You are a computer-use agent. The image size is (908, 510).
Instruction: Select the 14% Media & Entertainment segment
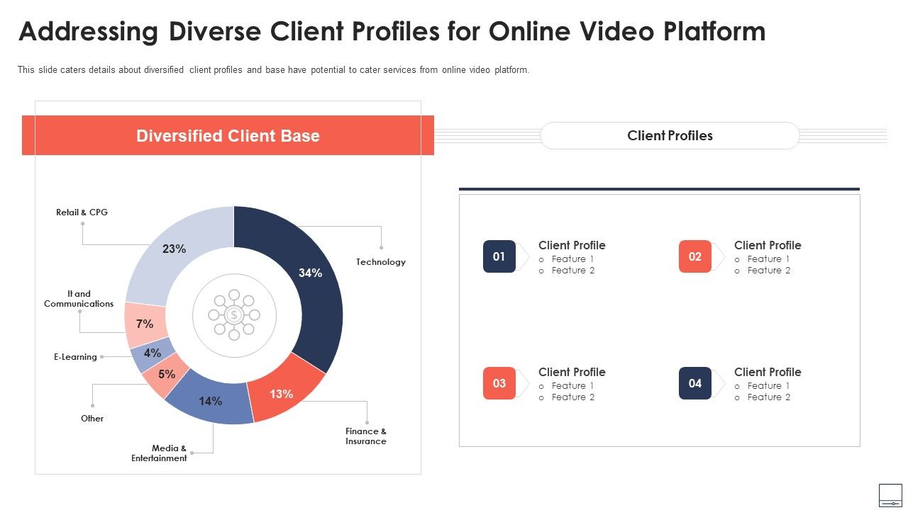(x=210, y=400)
